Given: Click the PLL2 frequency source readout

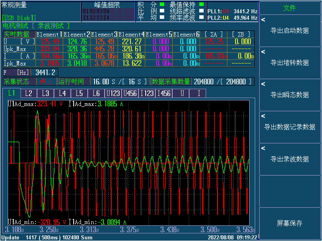Looking at the screenshot, I should tap(232, 18).
